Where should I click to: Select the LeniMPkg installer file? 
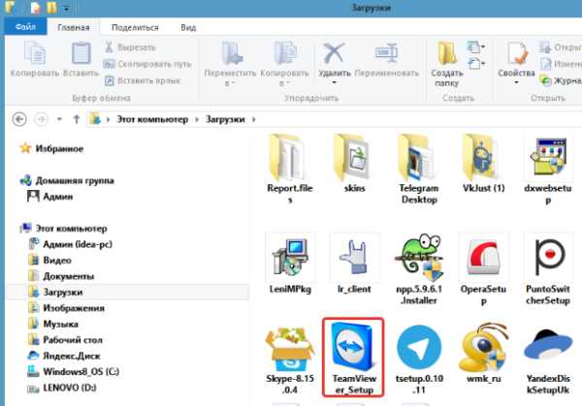pos(290,264)
